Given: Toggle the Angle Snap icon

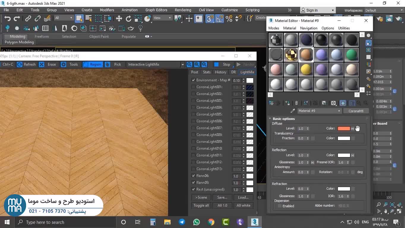Looking at the screenshot, I should coord(219,19).
